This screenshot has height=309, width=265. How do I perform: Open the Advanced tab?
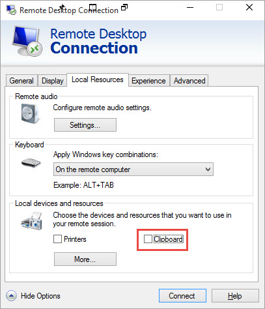[x=189, y=81]
